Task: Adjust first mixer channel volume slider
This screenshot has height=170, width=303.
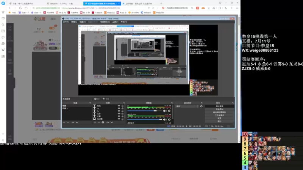Action: [145, 111]
